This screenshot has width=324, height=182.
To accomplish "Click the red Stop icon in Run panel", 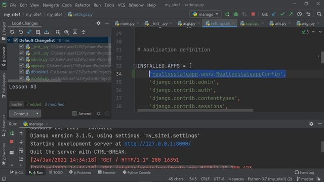I will (x=12, y=142).
